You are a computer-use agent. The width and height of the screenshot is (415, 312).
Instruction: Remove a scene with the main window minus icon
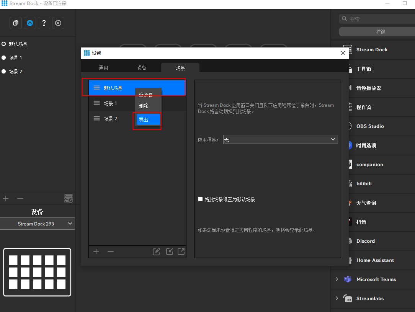pos(20,198)
